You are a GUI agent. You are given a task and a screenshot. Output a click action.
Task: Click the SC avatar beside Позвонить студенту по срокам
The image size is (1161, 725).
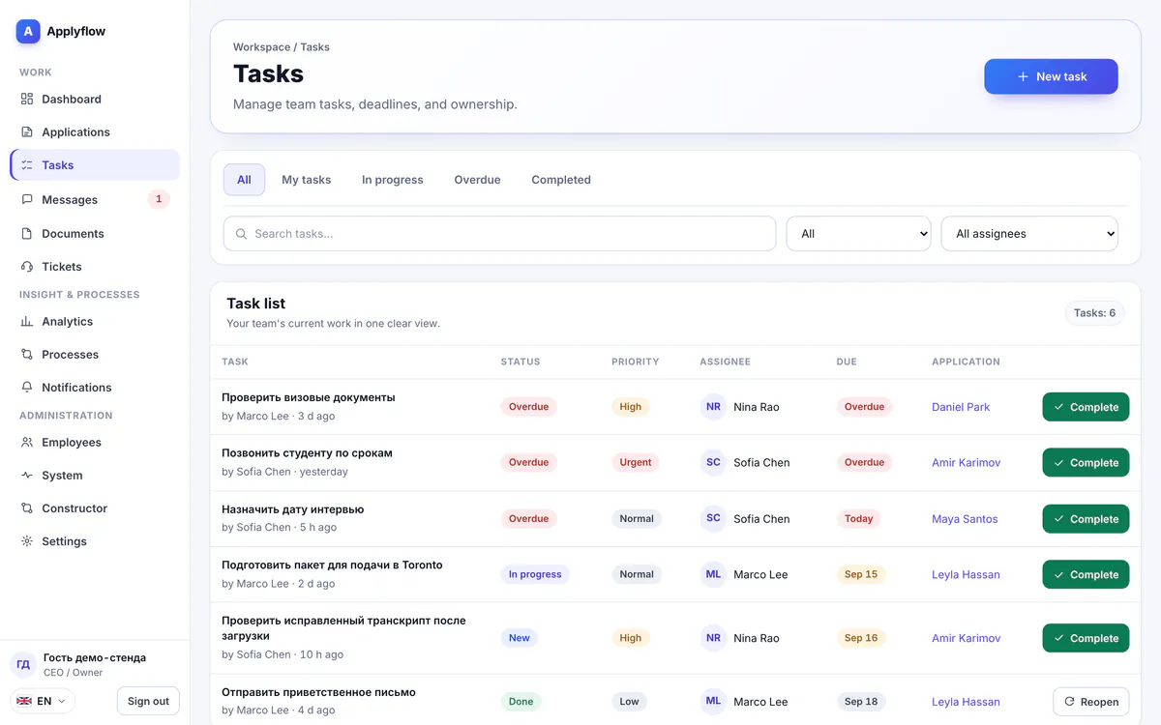pos(713,462)
